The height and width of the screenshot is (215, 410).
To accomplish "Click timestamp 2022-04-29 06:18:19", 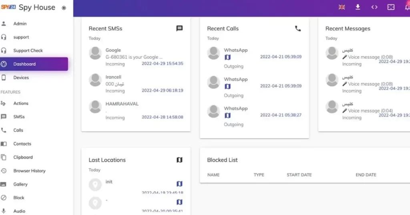I will [x=163, y=90].
